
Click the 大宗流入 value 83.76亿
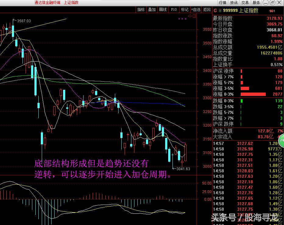tap(265, 137)
